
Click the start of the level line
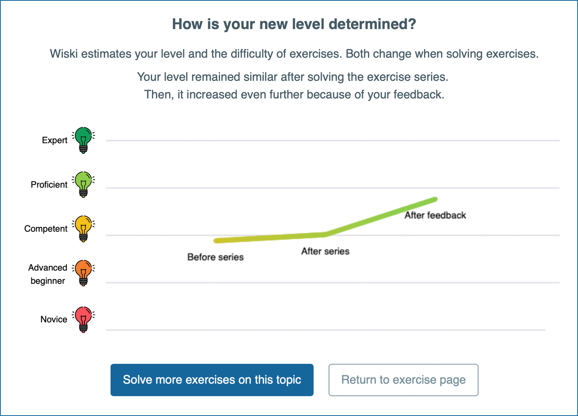216,241
